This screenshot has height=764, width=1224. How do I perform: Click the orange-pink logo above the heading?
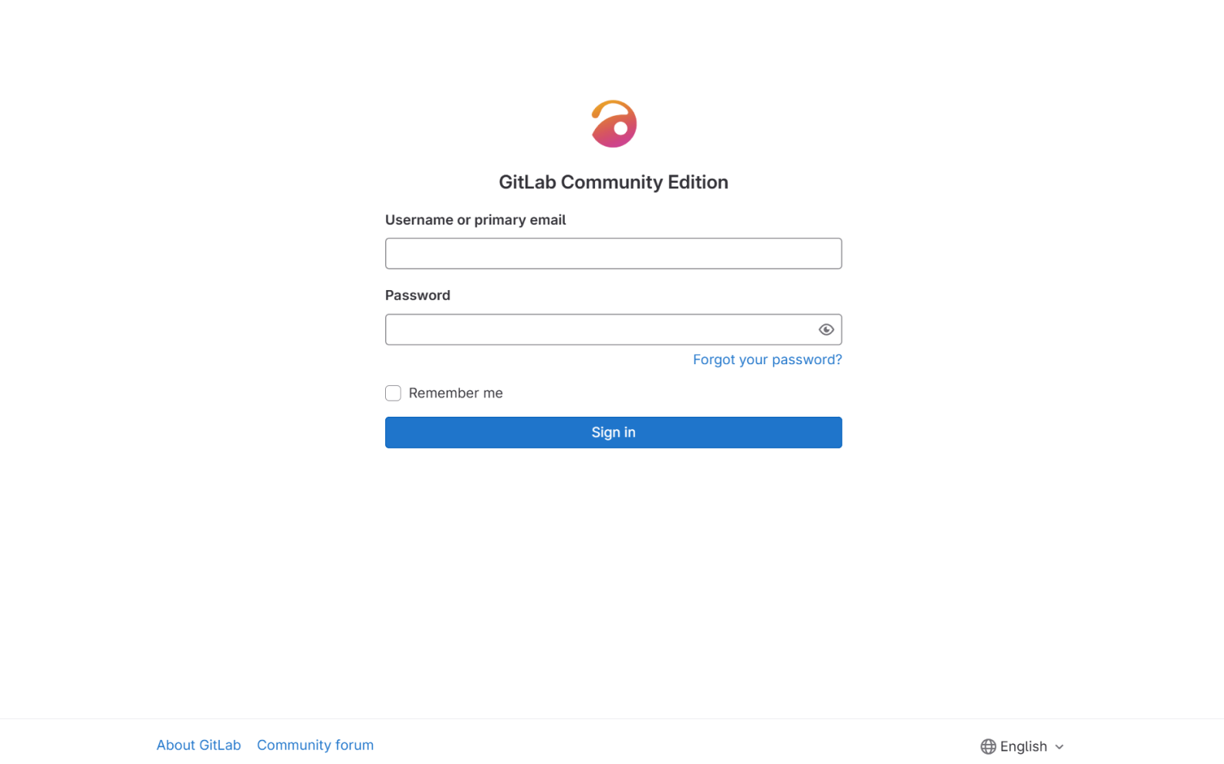(614, 123)
